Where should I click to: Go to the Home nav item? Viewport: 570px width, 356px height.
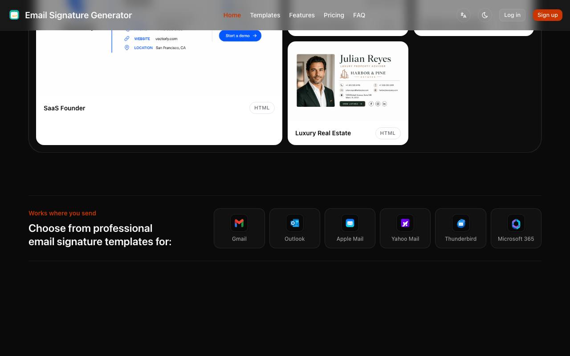(x=232, y=15)
